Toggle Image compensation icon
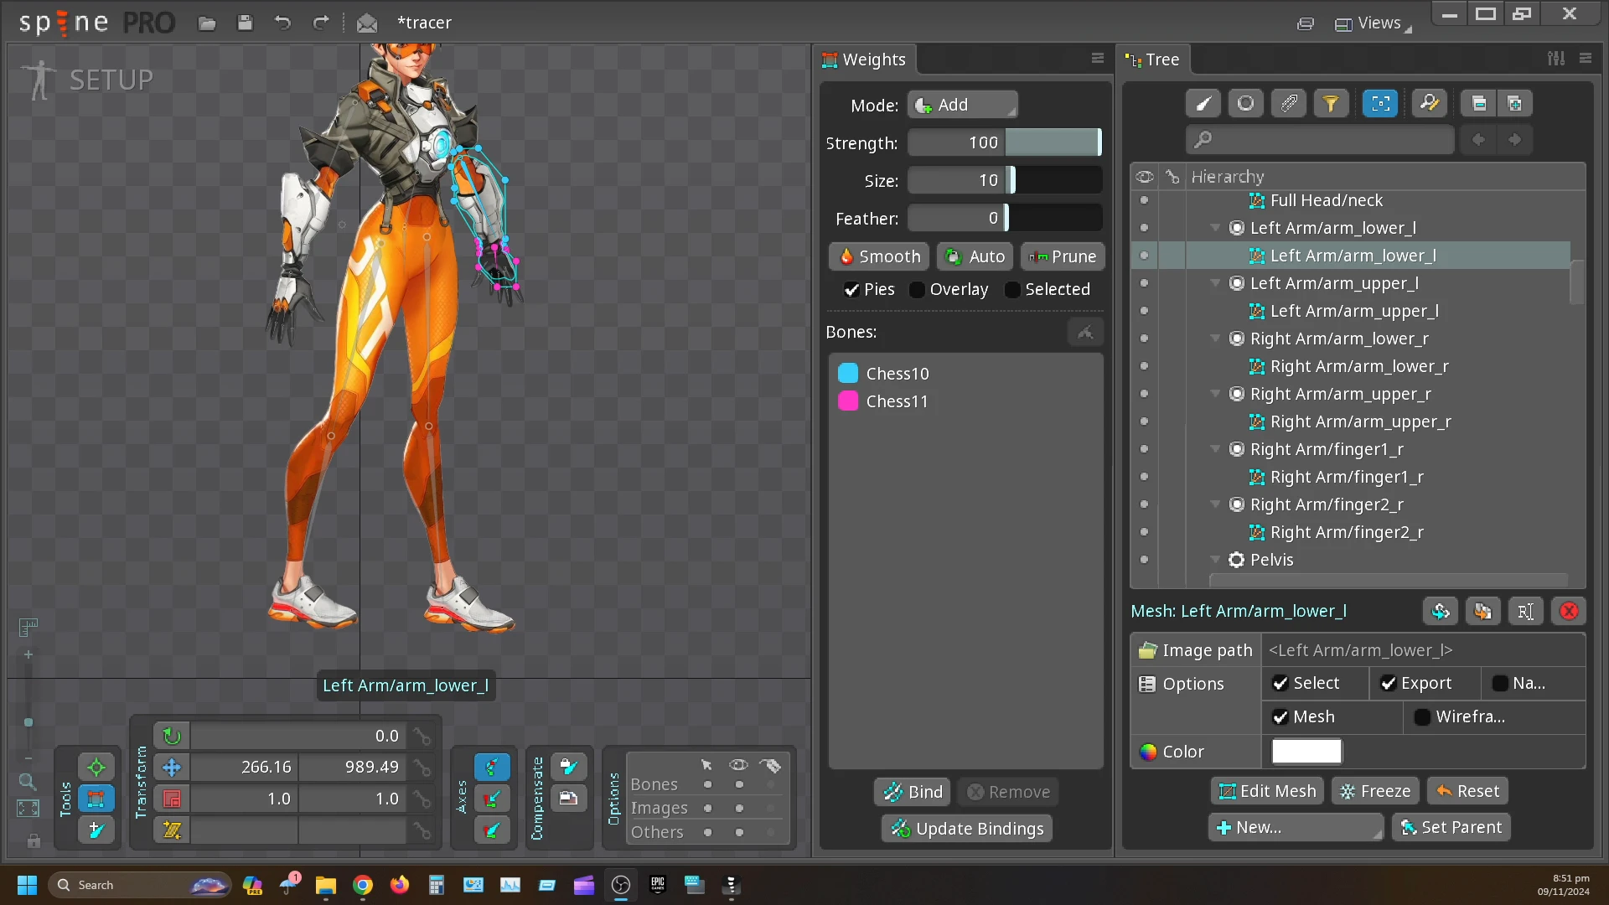The image size is (1609, 905). pyautogui.click(x=568, y=799)
